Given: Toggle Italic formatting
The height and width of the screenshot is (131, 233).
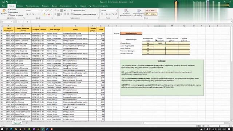Looking at the screenshot, I should point(30,14).
